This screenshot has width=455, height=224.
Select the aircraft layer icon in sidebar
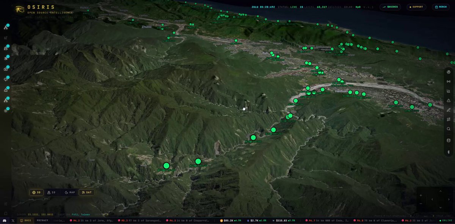[6, 38]
